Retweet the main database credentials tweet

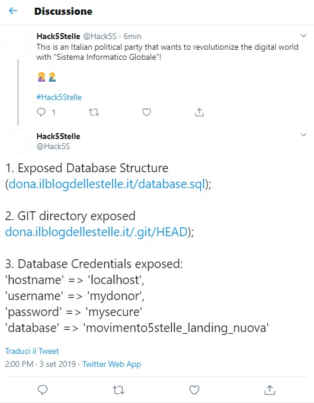(x=118, y=390)
